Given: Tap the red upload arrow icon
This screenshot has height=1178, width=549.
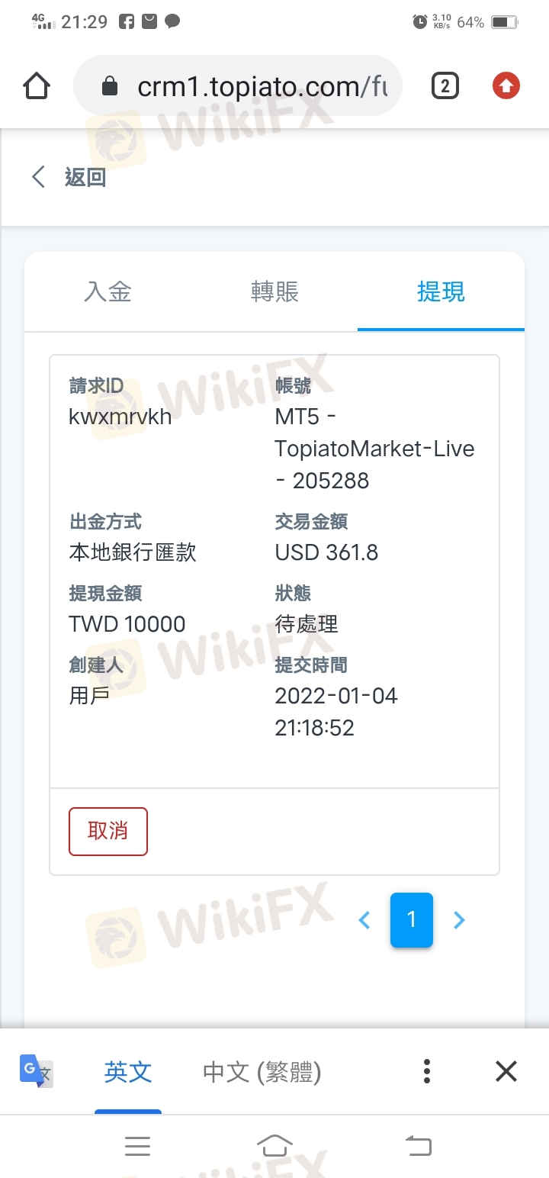Looking at the screenshot, I should 506,86.
